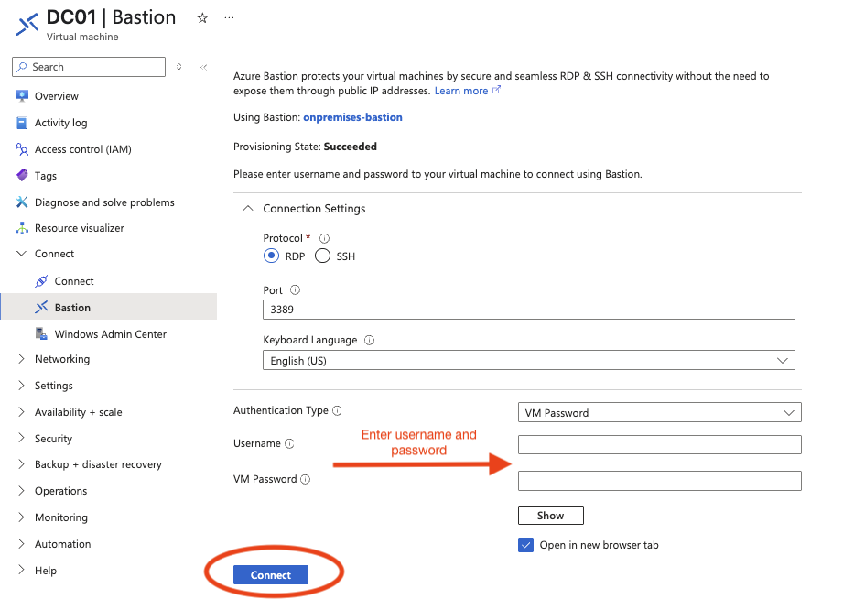Open the Connect sub-item under Connect
Screen dimensions: 854x610
click(74, 281)
